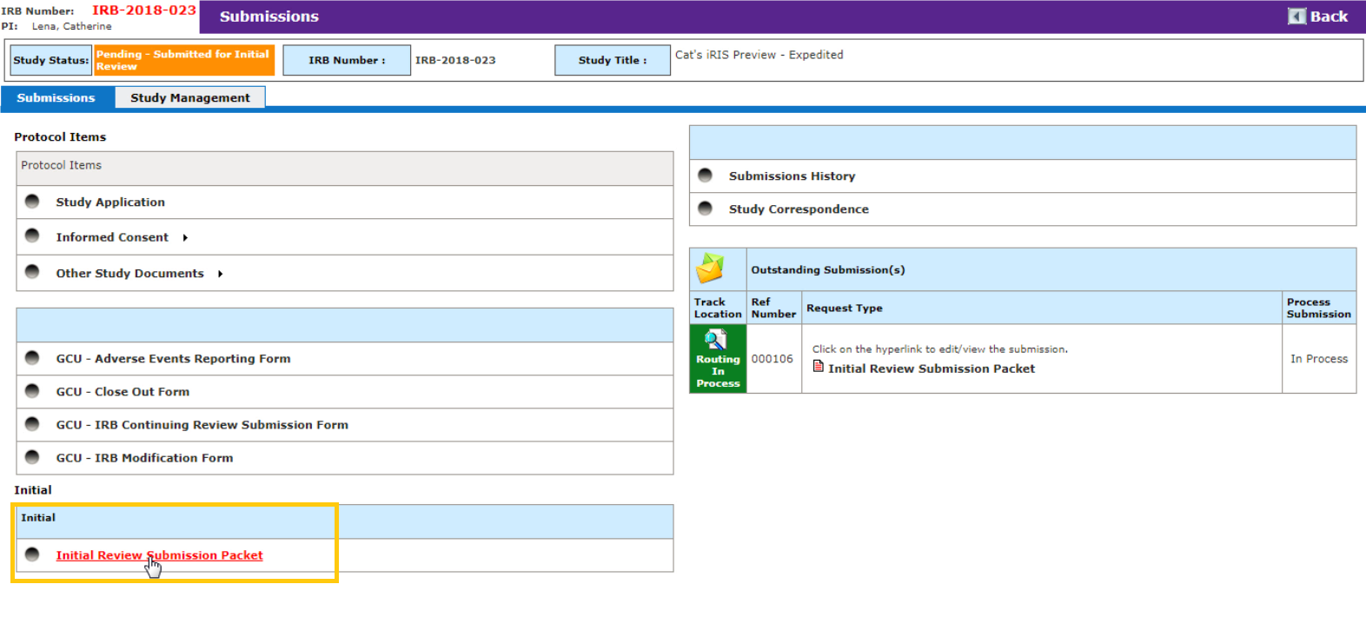Viewport: 1366px width, 624px height.
Task: Click the bullet icon next to Study Application
Action: click(x=32, y=201)
